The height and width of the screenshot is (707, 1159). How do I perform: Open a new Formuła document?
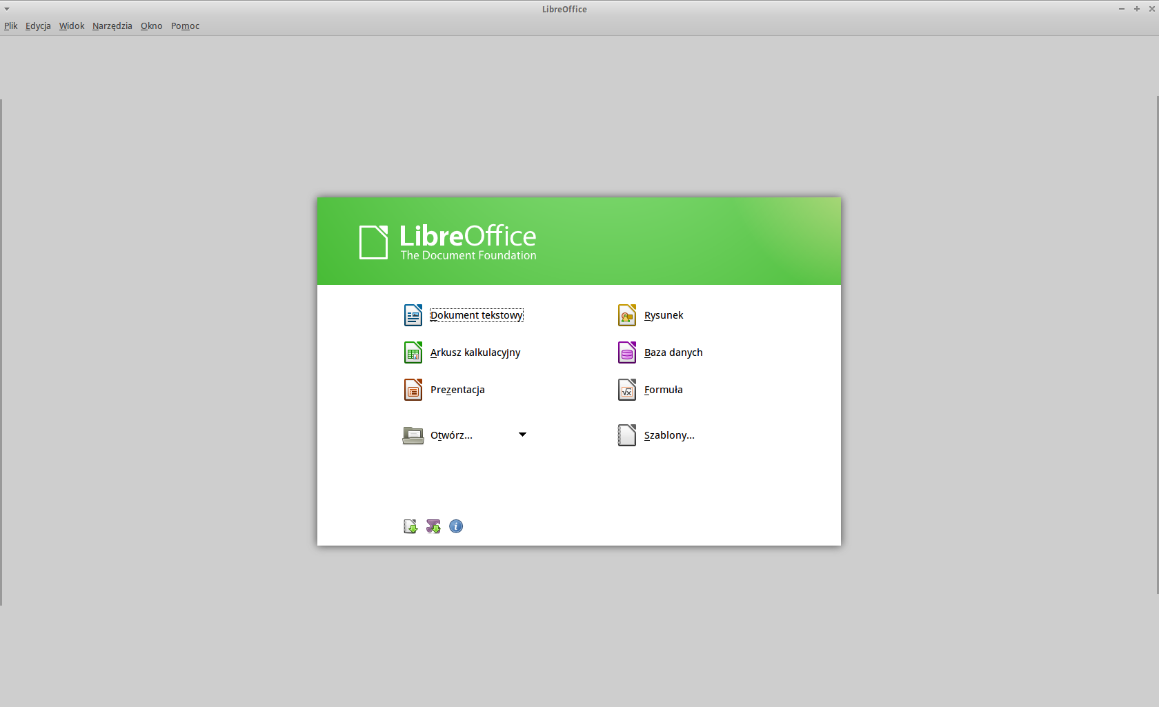651,390
